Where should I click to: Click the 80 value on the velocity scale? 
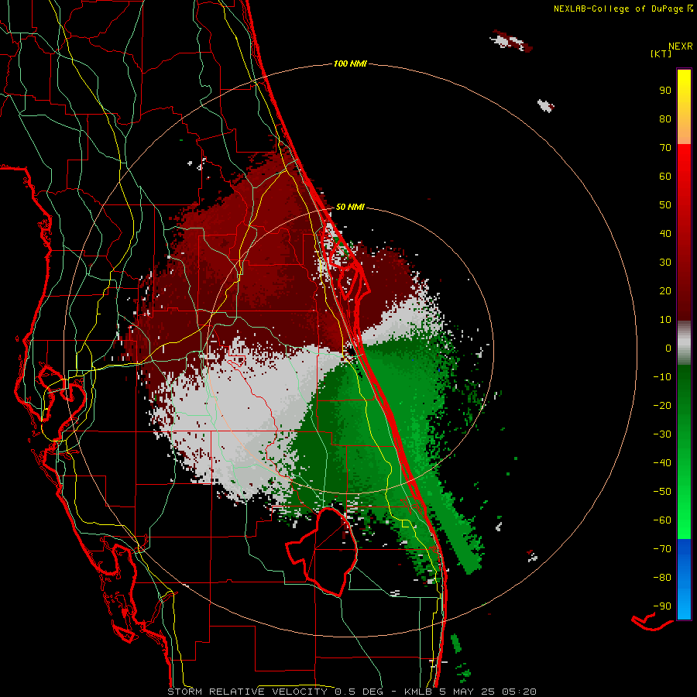coord(665,118)
